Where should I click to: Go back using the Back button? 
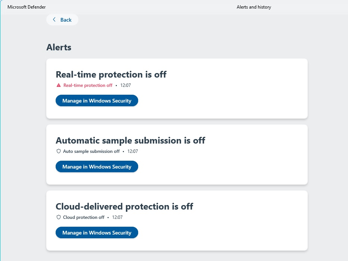62,20
